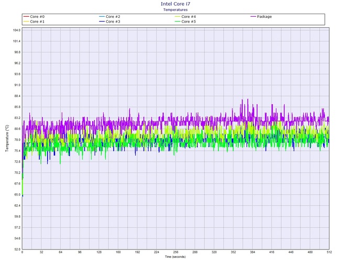Screen dimensions: 351x263
Task: Click the purple Package color line
Action: pos(253,17)
